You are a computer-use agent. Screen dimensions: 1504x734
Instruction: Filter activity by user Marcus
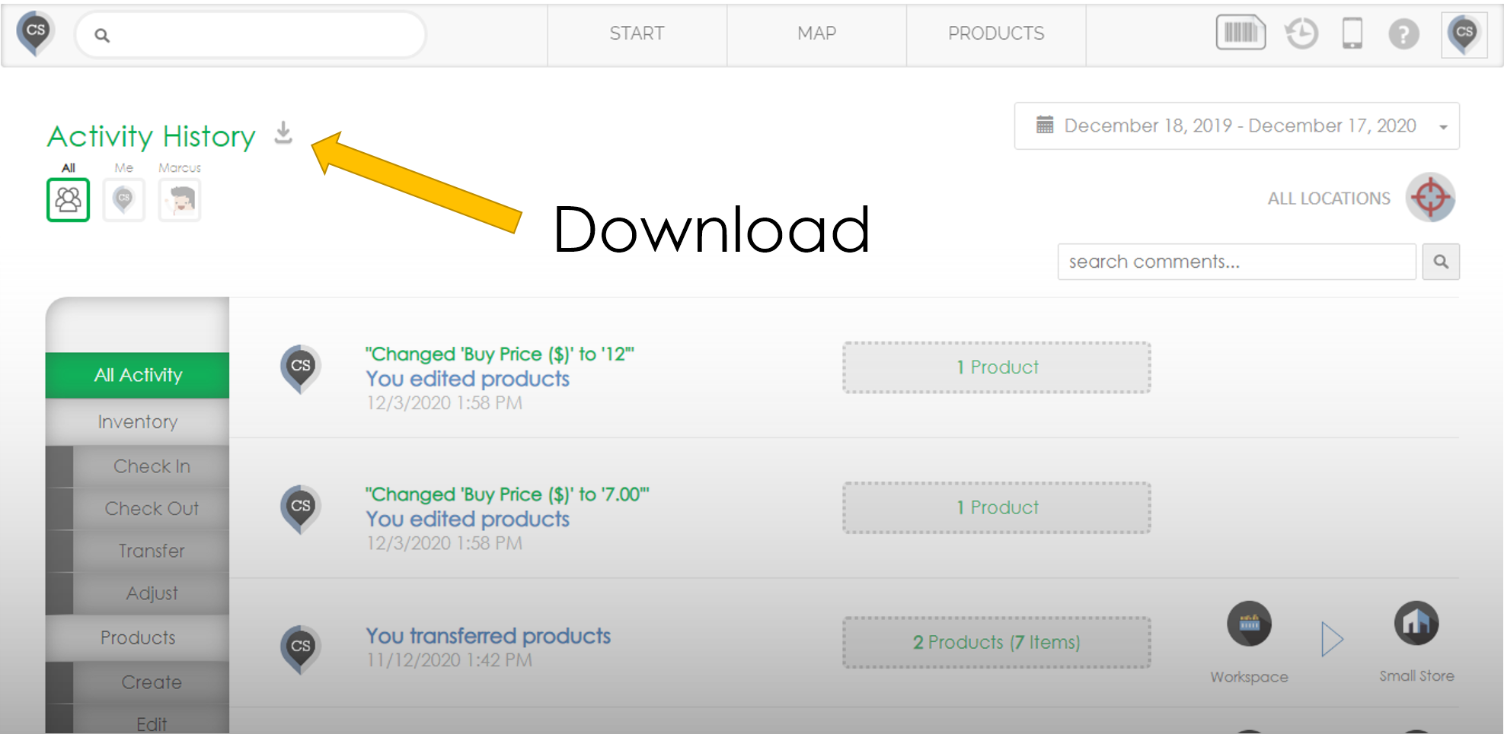pos(180,199)
